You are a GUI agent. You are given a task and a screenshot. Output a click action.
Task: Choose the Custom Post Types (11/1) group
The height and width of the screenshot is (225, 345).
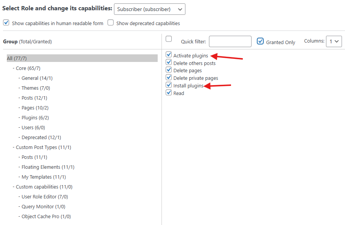[43, 147]
